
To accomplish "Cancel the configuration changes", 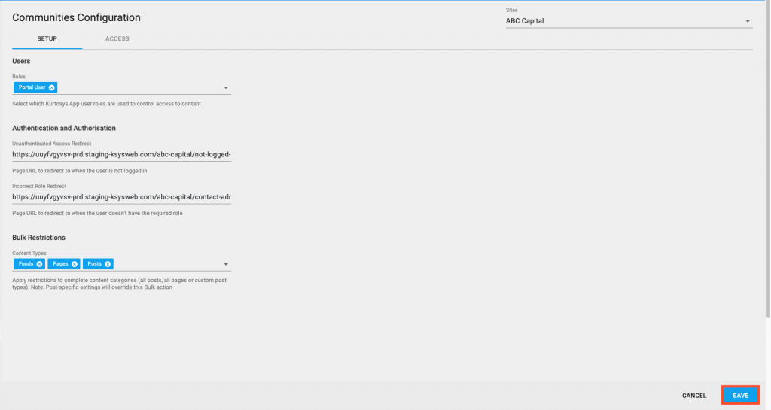I will pos(693,395).
